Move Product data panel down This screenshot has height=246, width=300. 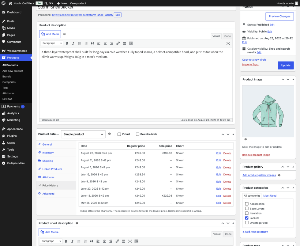coord(228,134)
